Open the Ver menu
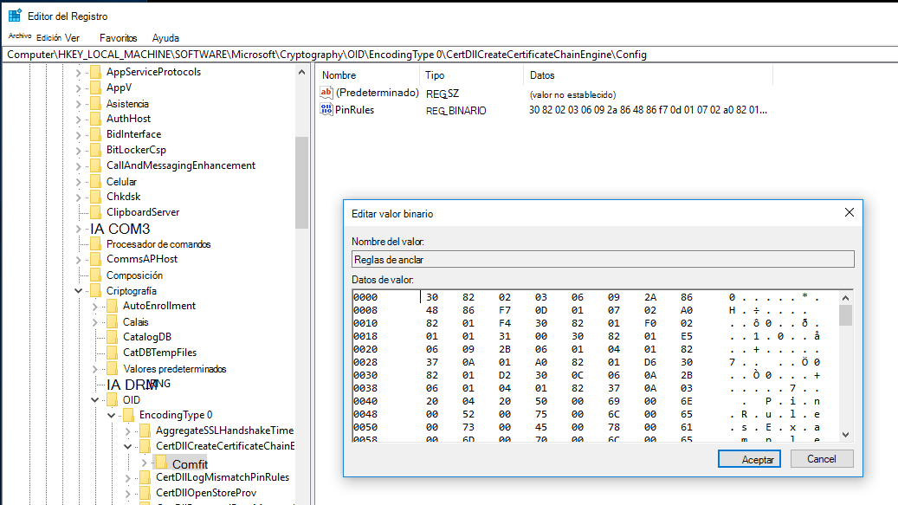 (x=72, y=38)
